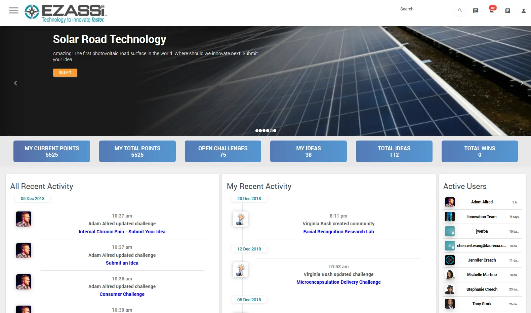The width and height of the screenshot is (531, 313).
Task: Click jwerba user name
Action: (482, 231)
